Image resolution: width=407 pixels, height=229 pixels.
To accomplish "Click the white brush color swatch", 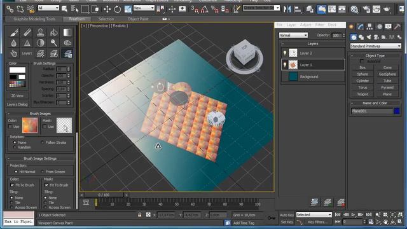I will pyautogui.click(x=17, y=70).
